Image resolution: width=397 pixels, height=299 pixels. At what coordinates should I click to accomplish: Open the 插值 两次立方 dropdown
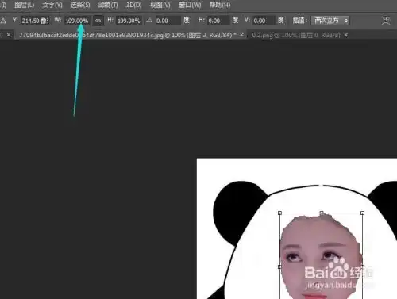pyautogui.click(x=330, y=21)
